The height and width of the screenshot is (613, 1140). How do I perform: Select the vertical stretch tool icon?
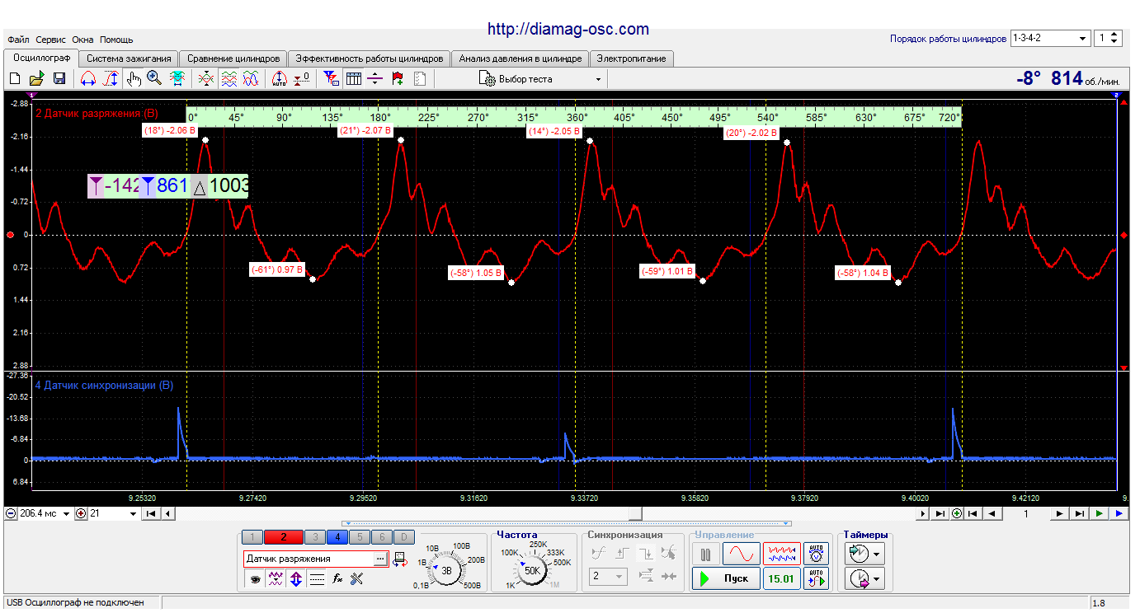(112, 79)
